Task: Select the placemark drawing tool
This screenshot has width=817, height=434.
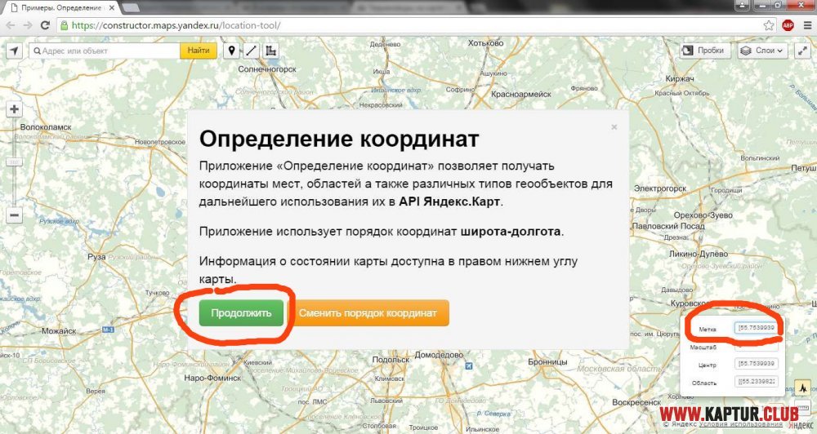Action: point(231,51)
